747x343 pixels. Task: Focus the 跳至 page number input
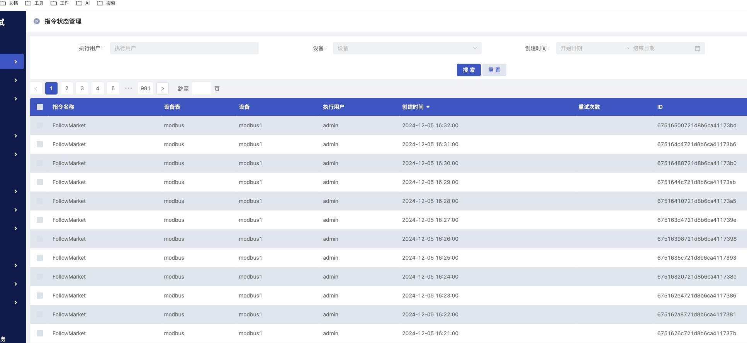pos(202,88)
